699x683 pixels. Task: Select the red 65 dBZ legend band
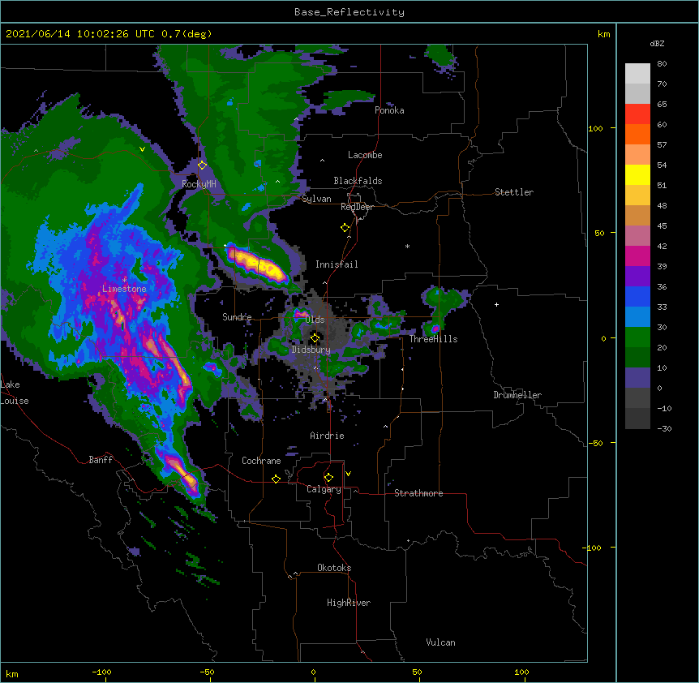click(x=637, y=114)
